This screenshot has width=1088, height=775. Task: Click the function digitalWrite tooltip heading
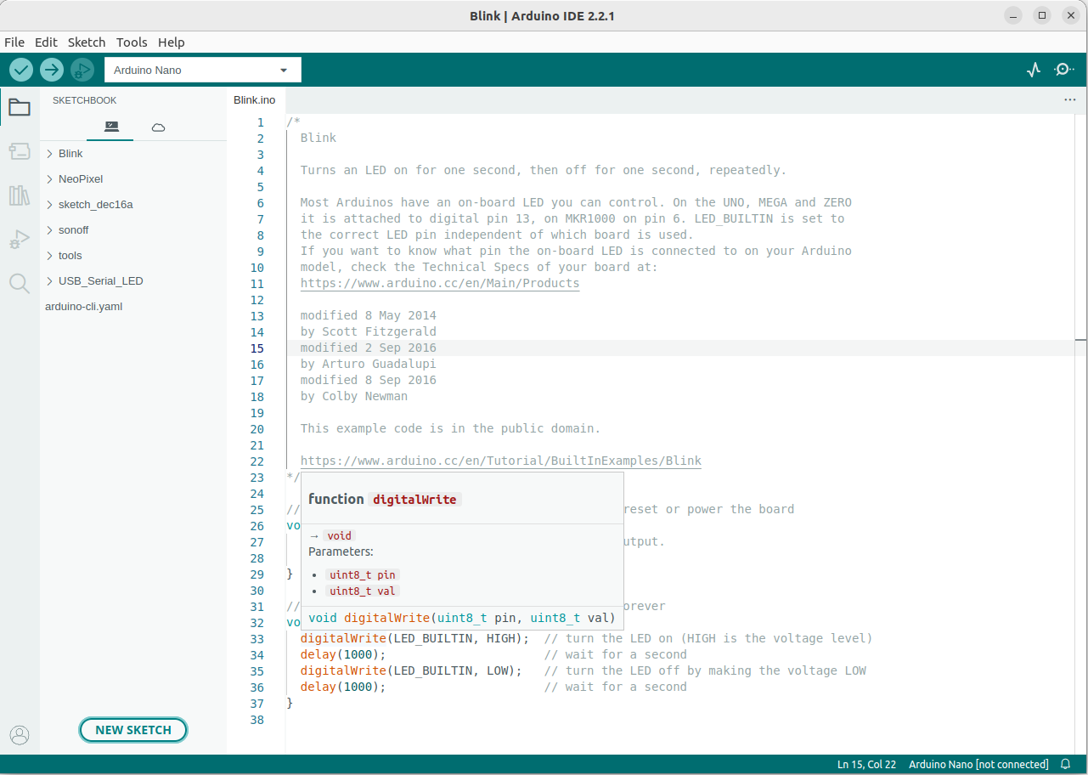[384, 500]
